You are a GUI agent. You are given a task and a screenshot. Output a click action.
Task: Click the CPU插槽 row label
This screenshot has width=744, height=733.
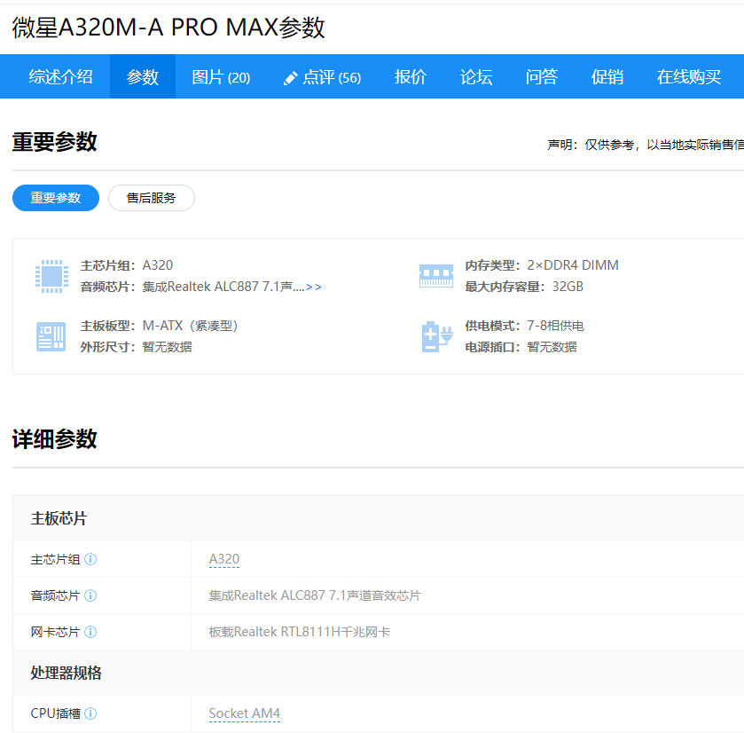[56, 713]
